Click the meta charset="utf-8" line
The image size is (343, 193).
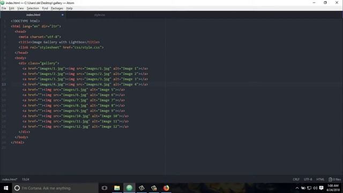point(40,37)
